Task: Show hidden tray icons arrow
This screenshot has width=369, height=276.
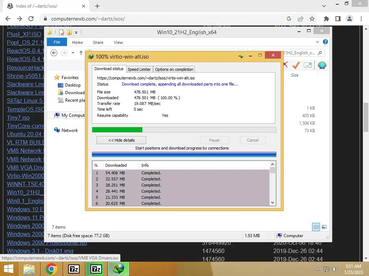Action: [x=318, y=269]
